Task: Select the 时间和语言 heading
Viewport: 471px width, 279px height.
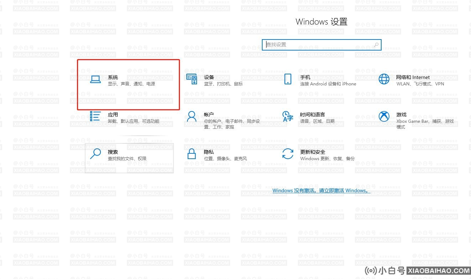Action: pos(312,115)
